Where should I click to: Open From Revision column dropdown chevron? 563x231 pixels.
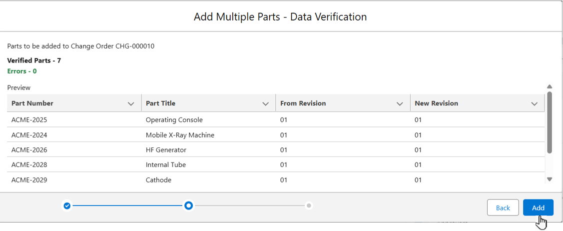[x=400, y=104]
